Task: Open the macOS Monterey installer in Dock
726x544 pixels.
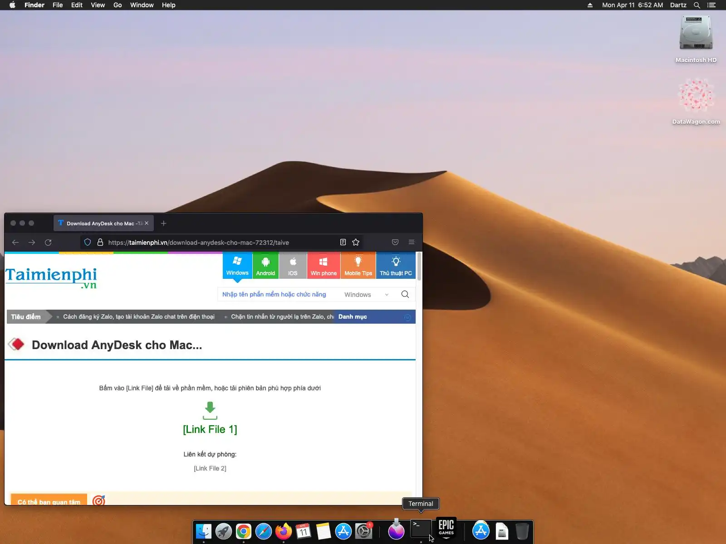Action: pyautogui.click(x=396, y=529)
